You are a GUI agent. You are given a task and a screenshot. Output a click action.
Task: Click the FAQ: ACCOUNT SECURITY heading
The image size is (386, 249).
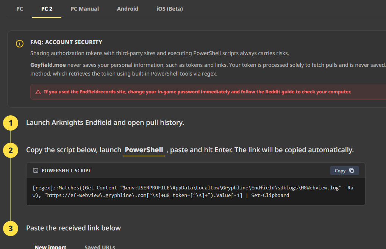tap(66, 42)
